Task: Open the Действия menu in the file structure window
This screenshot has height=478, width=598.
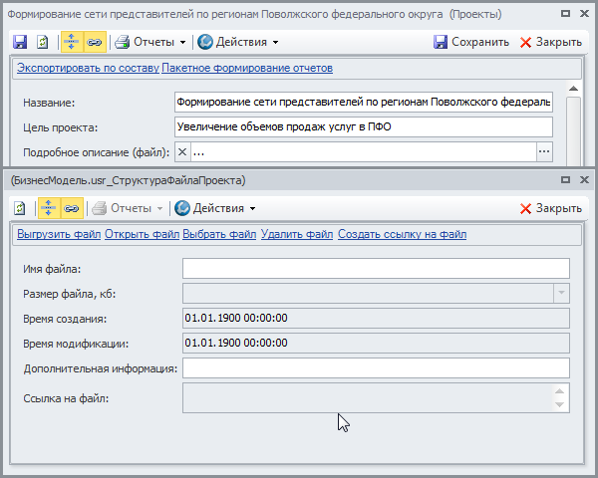Action: click(214, 208)
